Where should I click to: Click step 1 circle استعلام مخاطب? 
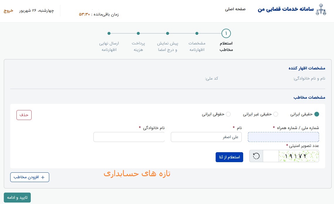(x=226, y=33)
